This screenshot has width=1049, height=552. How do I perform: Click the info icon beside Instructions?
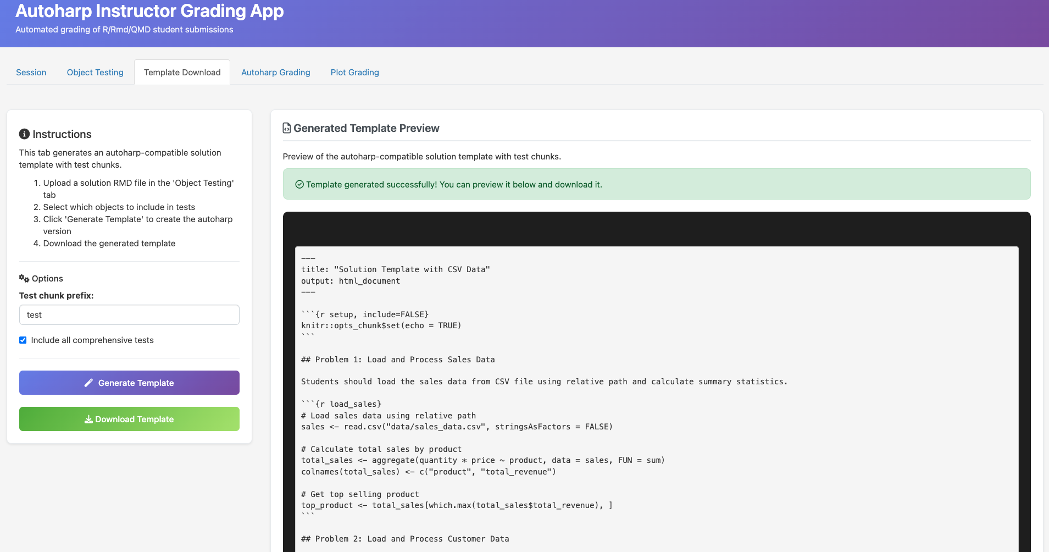[24, 134]
